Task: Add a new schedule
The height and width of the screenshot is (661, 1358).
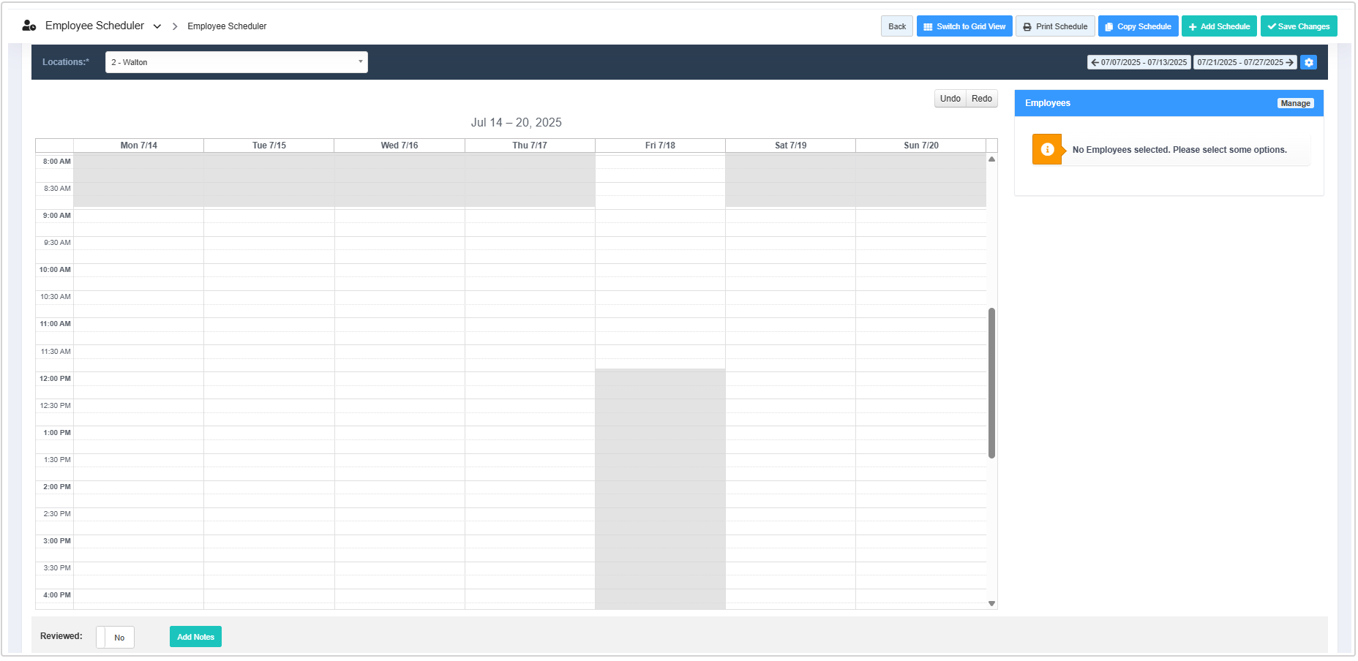Action: [1218, 26]
